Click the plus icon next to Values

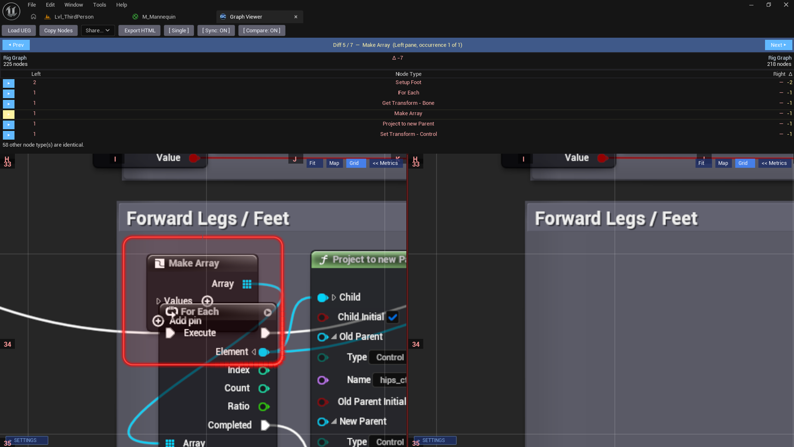207,301
